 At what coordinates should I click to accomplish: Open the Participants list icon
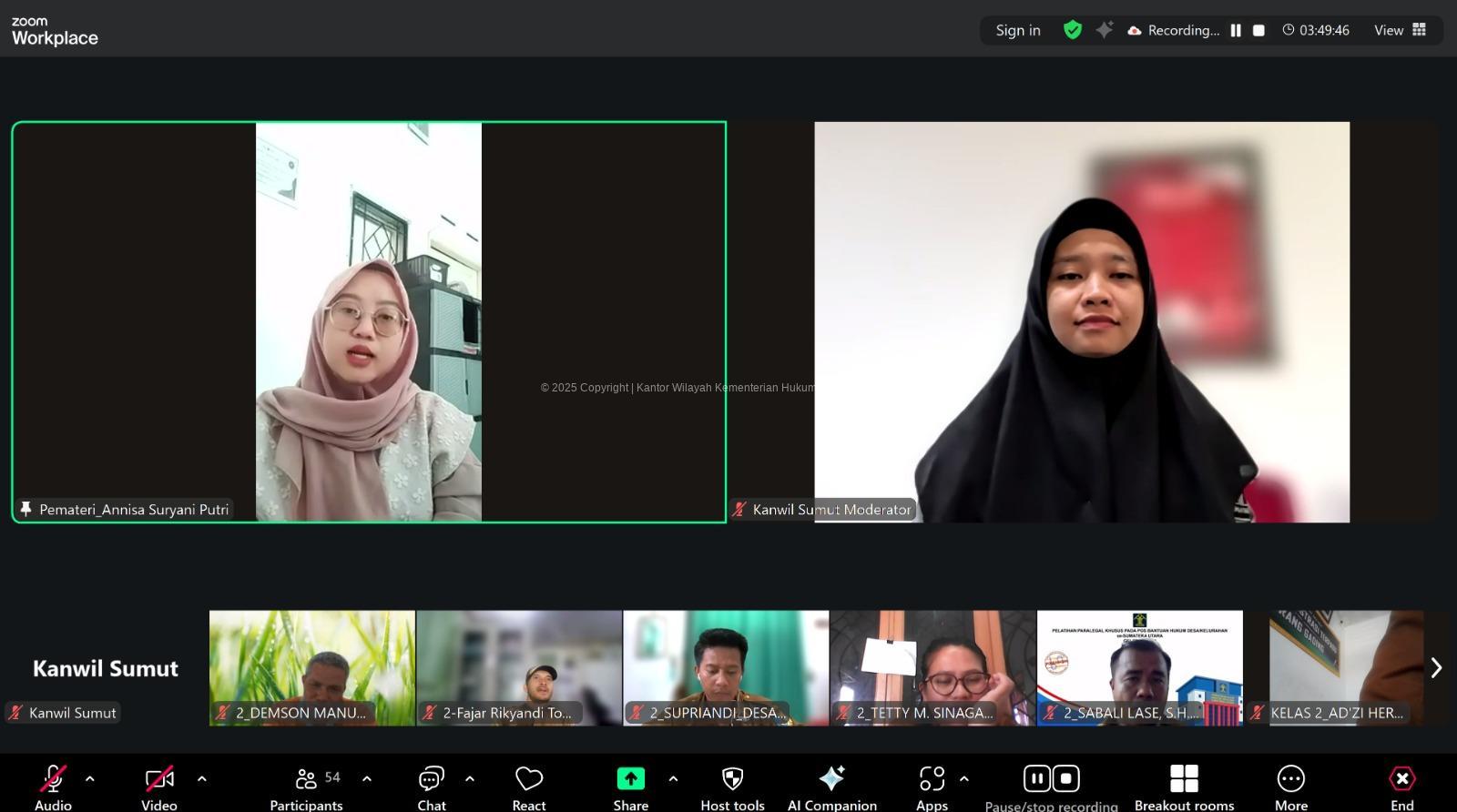[x=306, y=779]
